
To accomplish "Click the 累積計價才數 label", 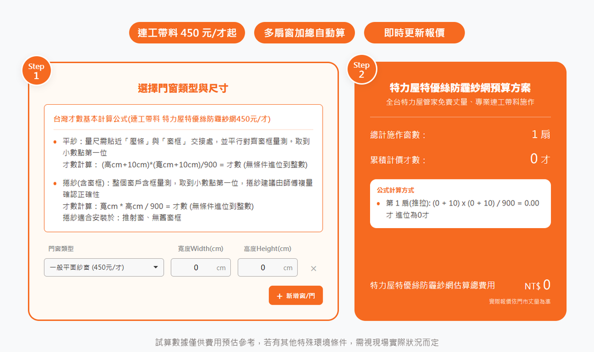I will (x=398, y=160).
